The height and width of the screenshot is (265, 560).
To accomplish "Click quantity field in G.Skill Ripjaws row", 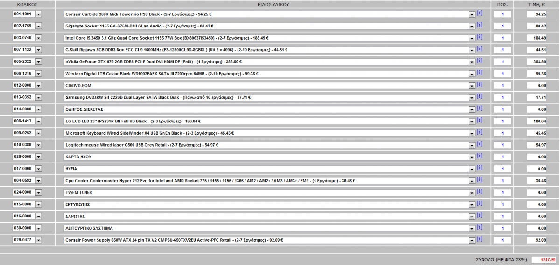I will [x=503, y=50].
